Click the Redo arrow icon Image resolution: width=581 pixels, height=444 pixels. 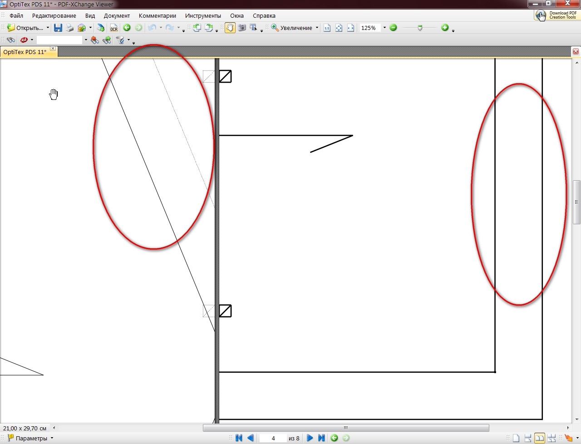170,28
